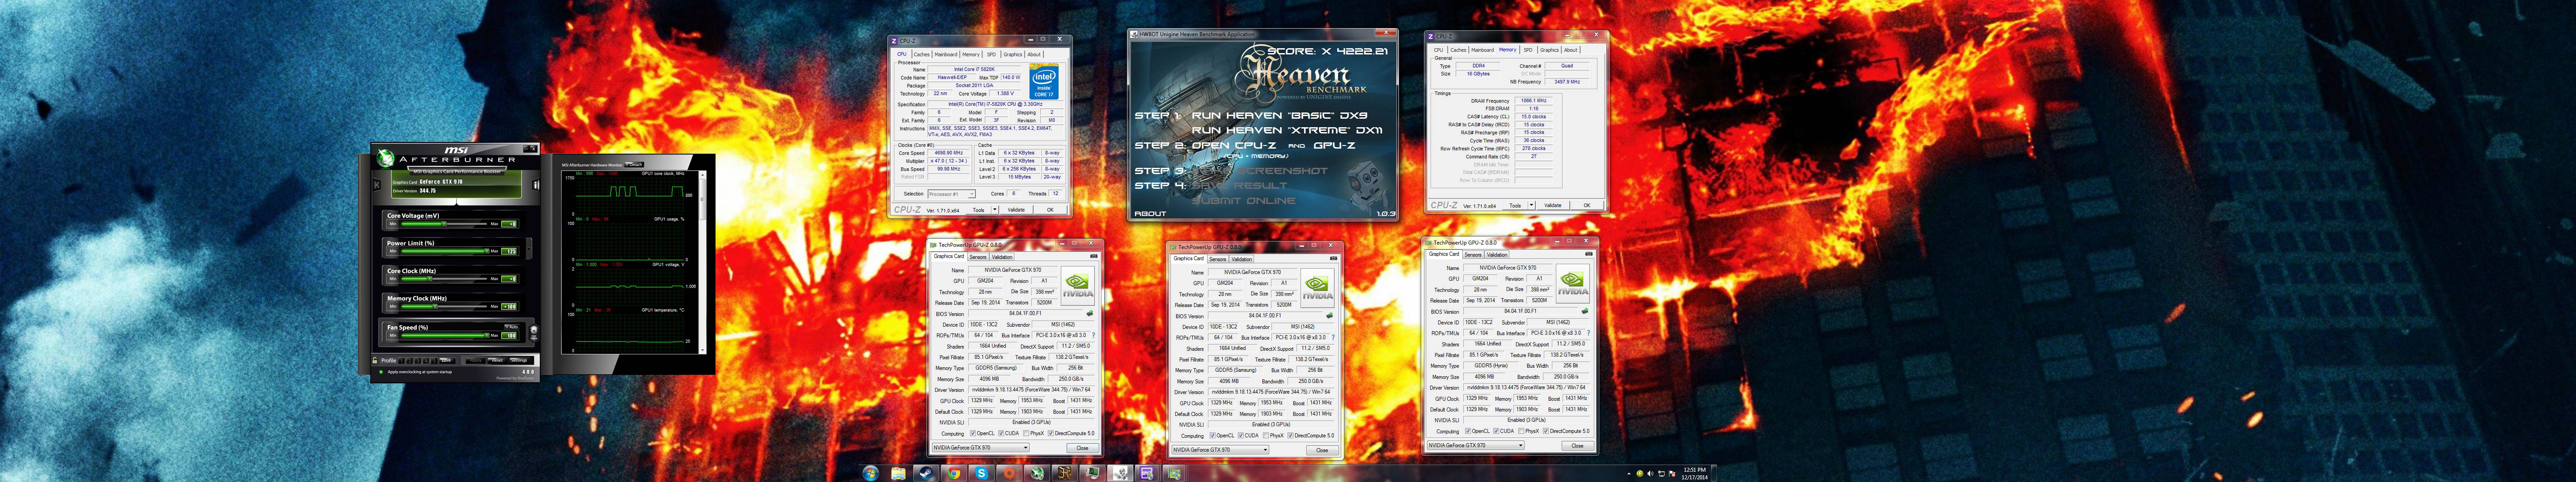Toggle Apply overclocking at system startup
The width and height of the screenshot is (2576, 482).
pos(381,371)
